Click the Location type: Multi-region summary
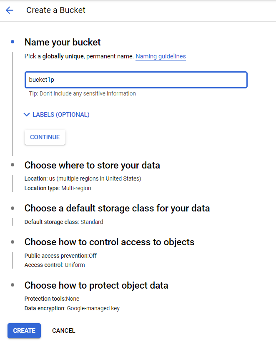The height and width of the screenshot is (347, 276). pos(58,188)
